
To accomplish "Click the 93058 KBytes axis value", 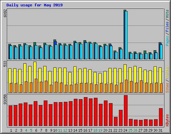I will [x=5, y=99].
